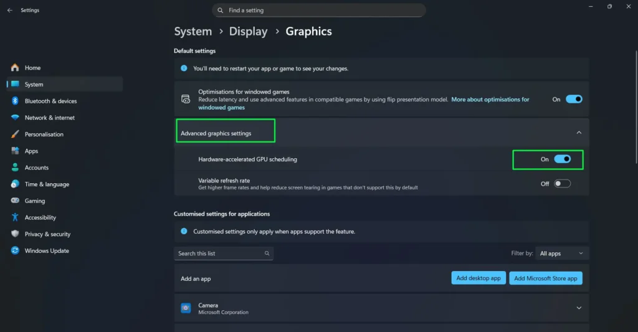638x332 pixels.
Task: Go to Network & internet
Action: (65, 118)
